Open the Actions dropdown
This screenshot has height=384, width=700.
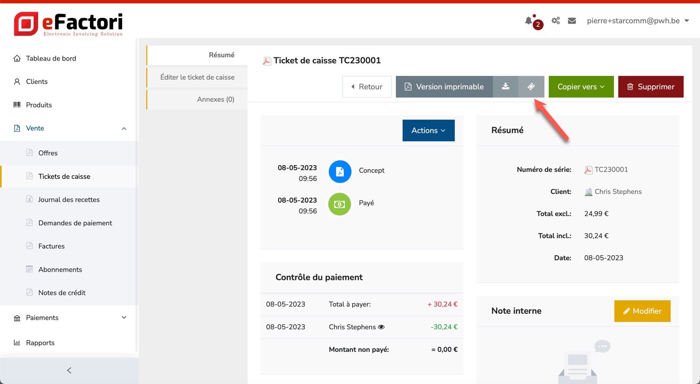click(428, 130)
